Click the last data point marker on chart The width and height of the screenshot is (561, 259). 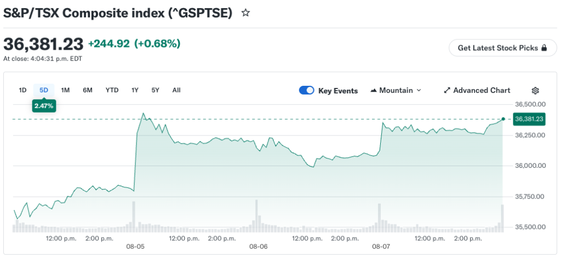coord(503,119)
